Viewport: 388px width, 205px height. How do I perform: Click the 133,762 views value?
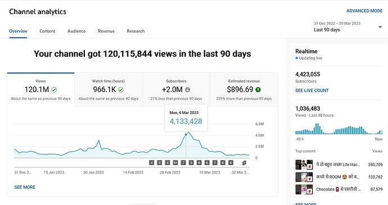[375, 177]
